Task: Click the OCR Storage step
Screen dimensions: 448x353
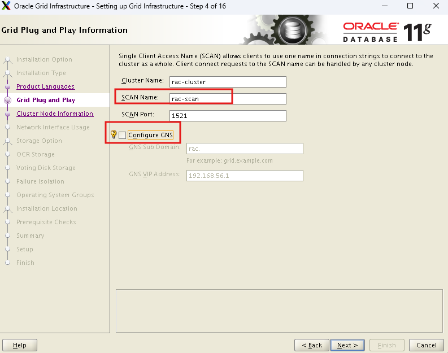Action: 36,154
